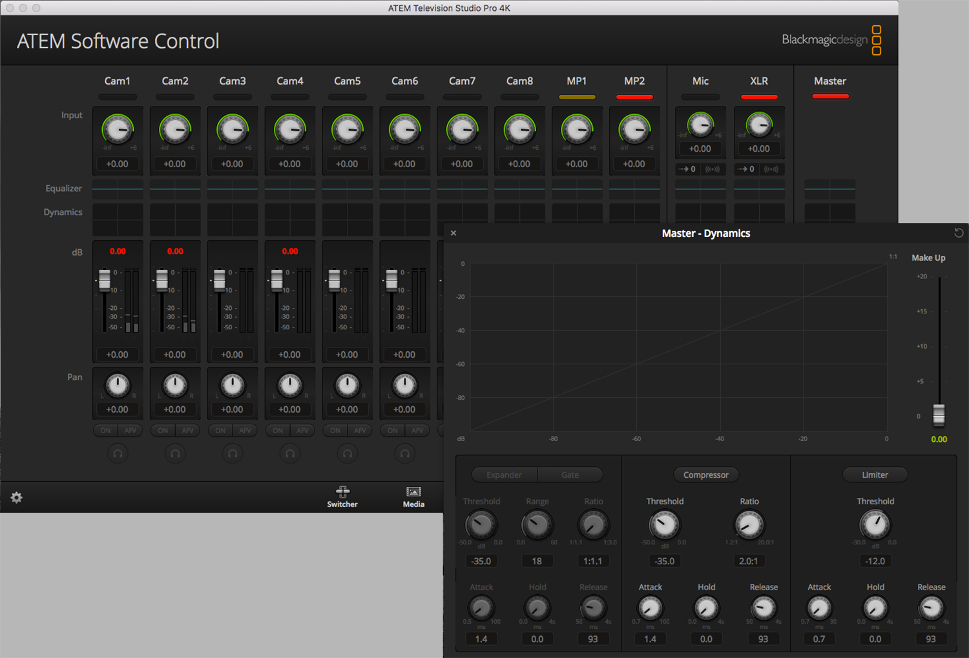Open settings with the gear icon
This screenshot has width=969, height=658.
(17, 497)
